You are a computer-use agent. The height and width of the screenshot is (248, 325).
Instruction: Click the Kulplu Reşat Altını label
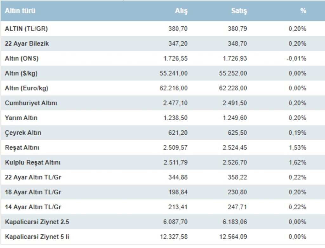tap(33, 163)
